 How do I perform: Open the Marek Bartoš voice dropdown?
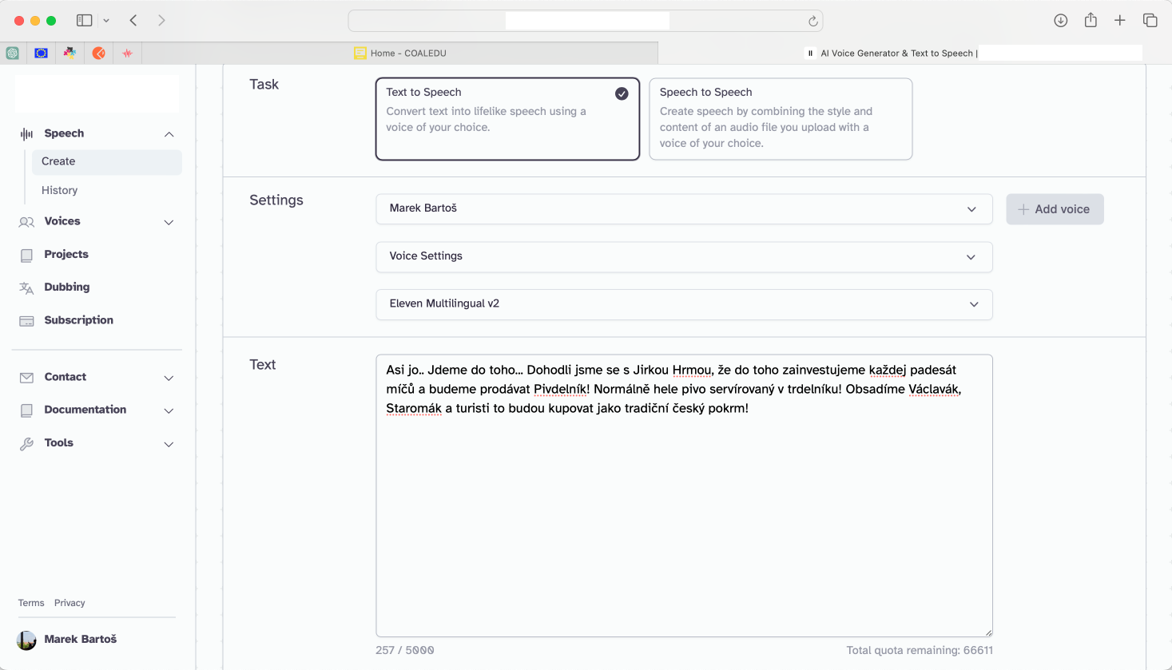[684, 209]
